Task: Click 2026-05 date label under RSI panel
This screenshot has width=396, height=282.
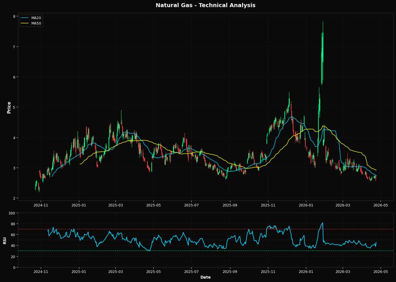Action: click(x=381, y=272)
